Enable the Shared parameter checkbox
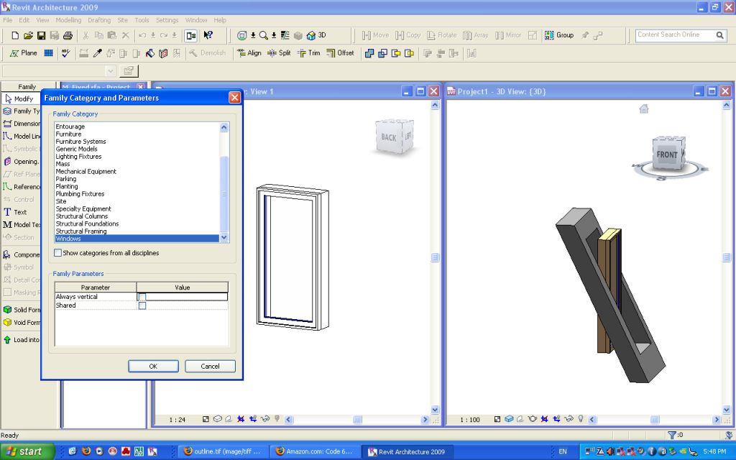The image size is (736, 460). click(x=142, y=306)
